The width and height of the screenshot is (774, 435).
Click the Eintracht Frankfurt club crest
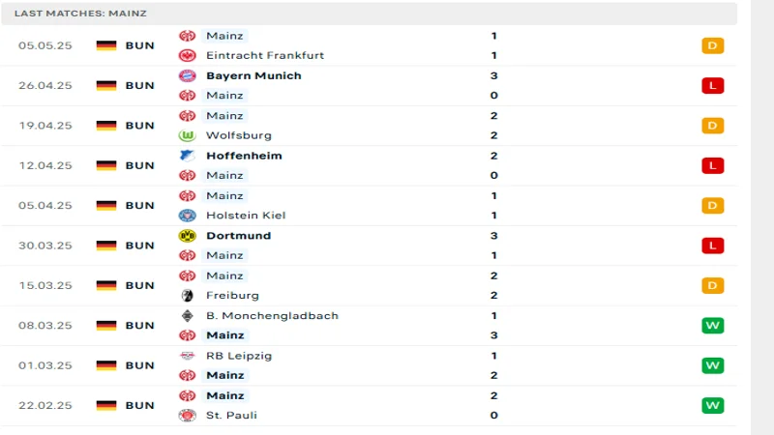coord(188,56)
